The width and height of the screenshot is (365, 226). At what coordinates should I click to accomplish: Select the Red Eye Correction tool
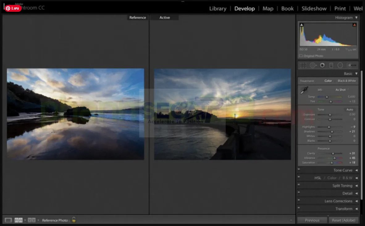[x=322, y=65]
